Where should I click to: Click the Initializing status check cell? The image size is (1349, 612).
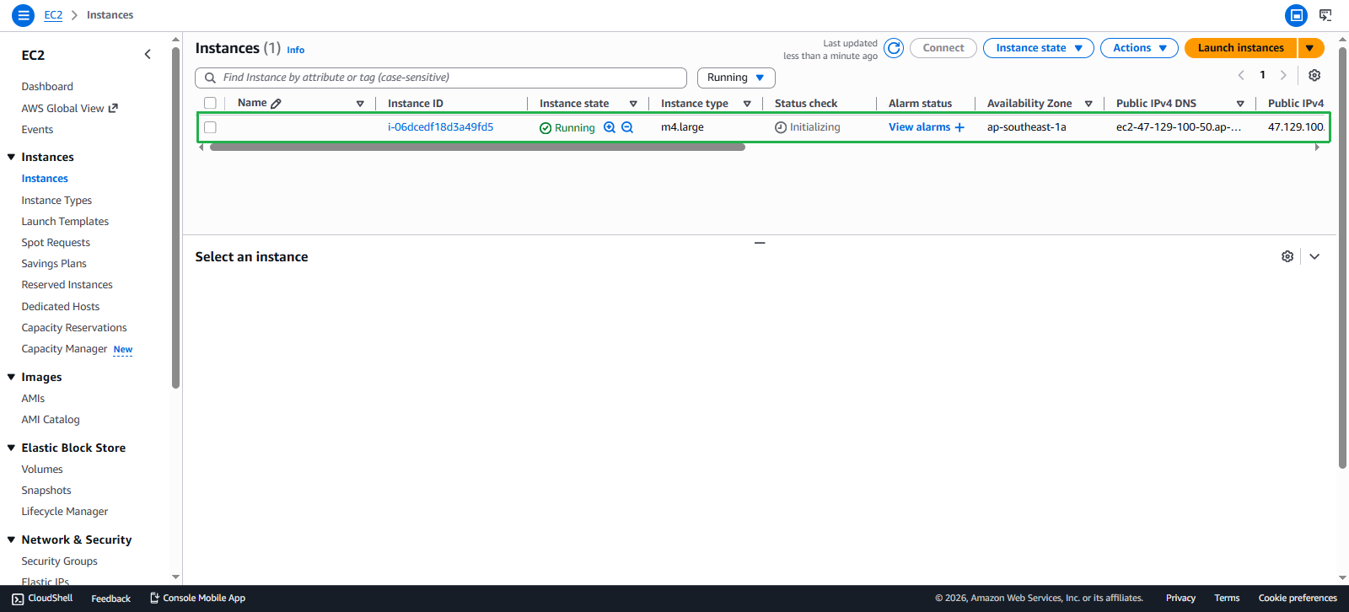point(808,127)
